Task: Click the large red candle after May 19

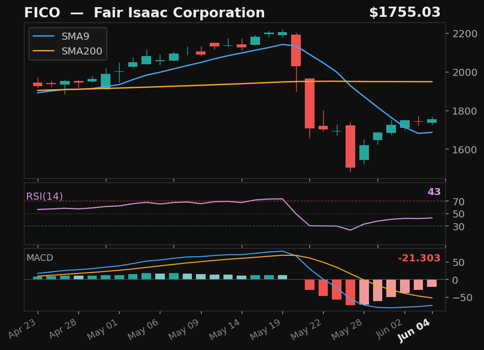Action: [296, 50]
